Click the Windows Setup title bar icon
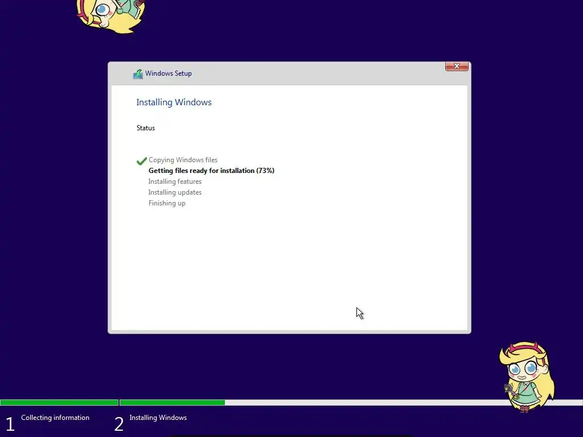Viewport: 583px width, 437px height. click(138, 74)
